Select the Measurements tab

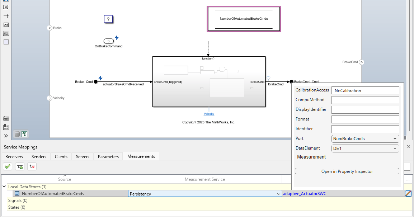tap(141, 156)
